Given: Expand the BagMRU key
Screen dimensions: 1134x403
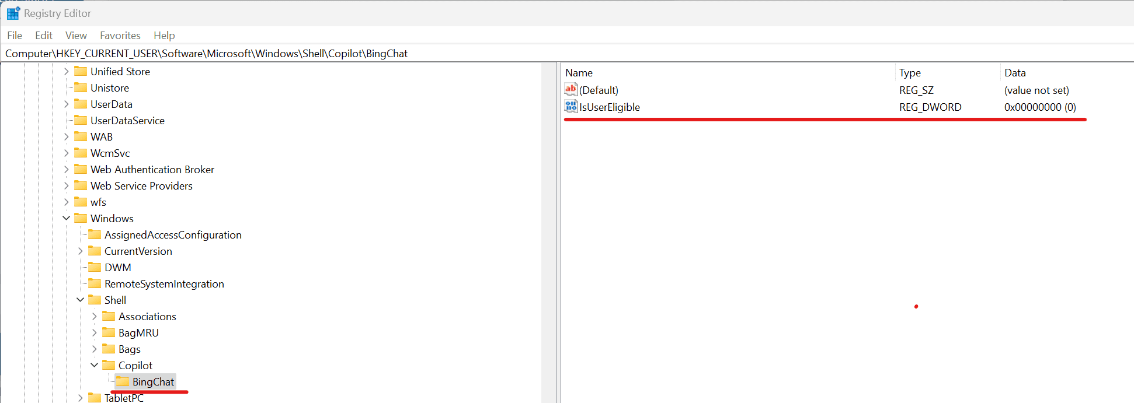Looking at the screenshot, I should [x=94, y=333].
